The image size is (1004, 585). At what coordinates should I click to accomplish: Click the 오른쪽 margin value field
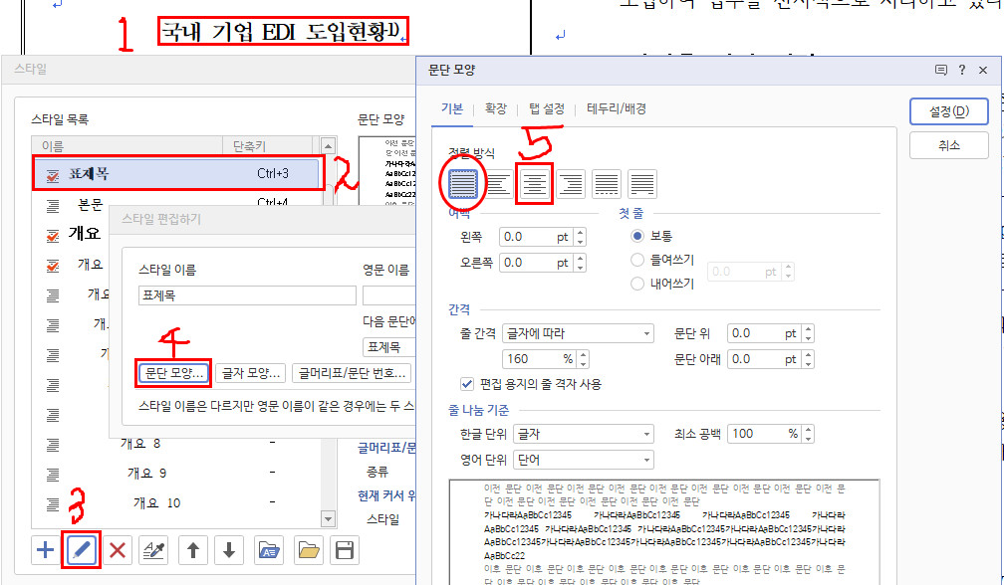(x=537, y=263)
